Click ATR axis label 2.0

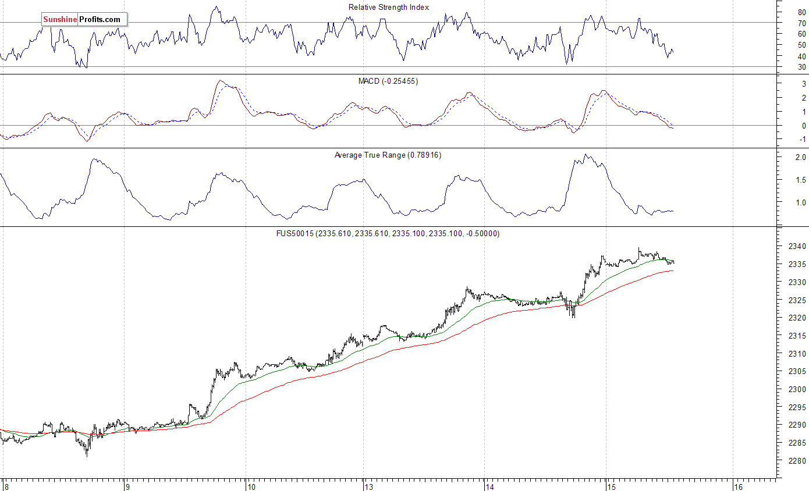pyautogui.click(x=800, y=158)
